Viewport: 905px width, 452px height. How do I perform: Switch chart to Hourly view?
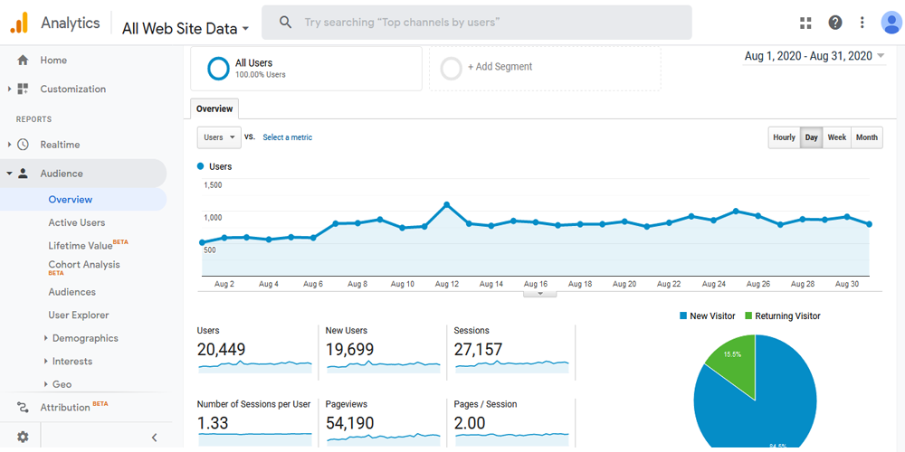pyautogui.click(x=784, y=137)
